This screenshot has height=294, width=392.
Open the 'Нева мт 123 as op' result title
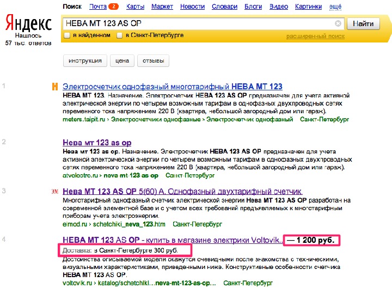[97, 143]
